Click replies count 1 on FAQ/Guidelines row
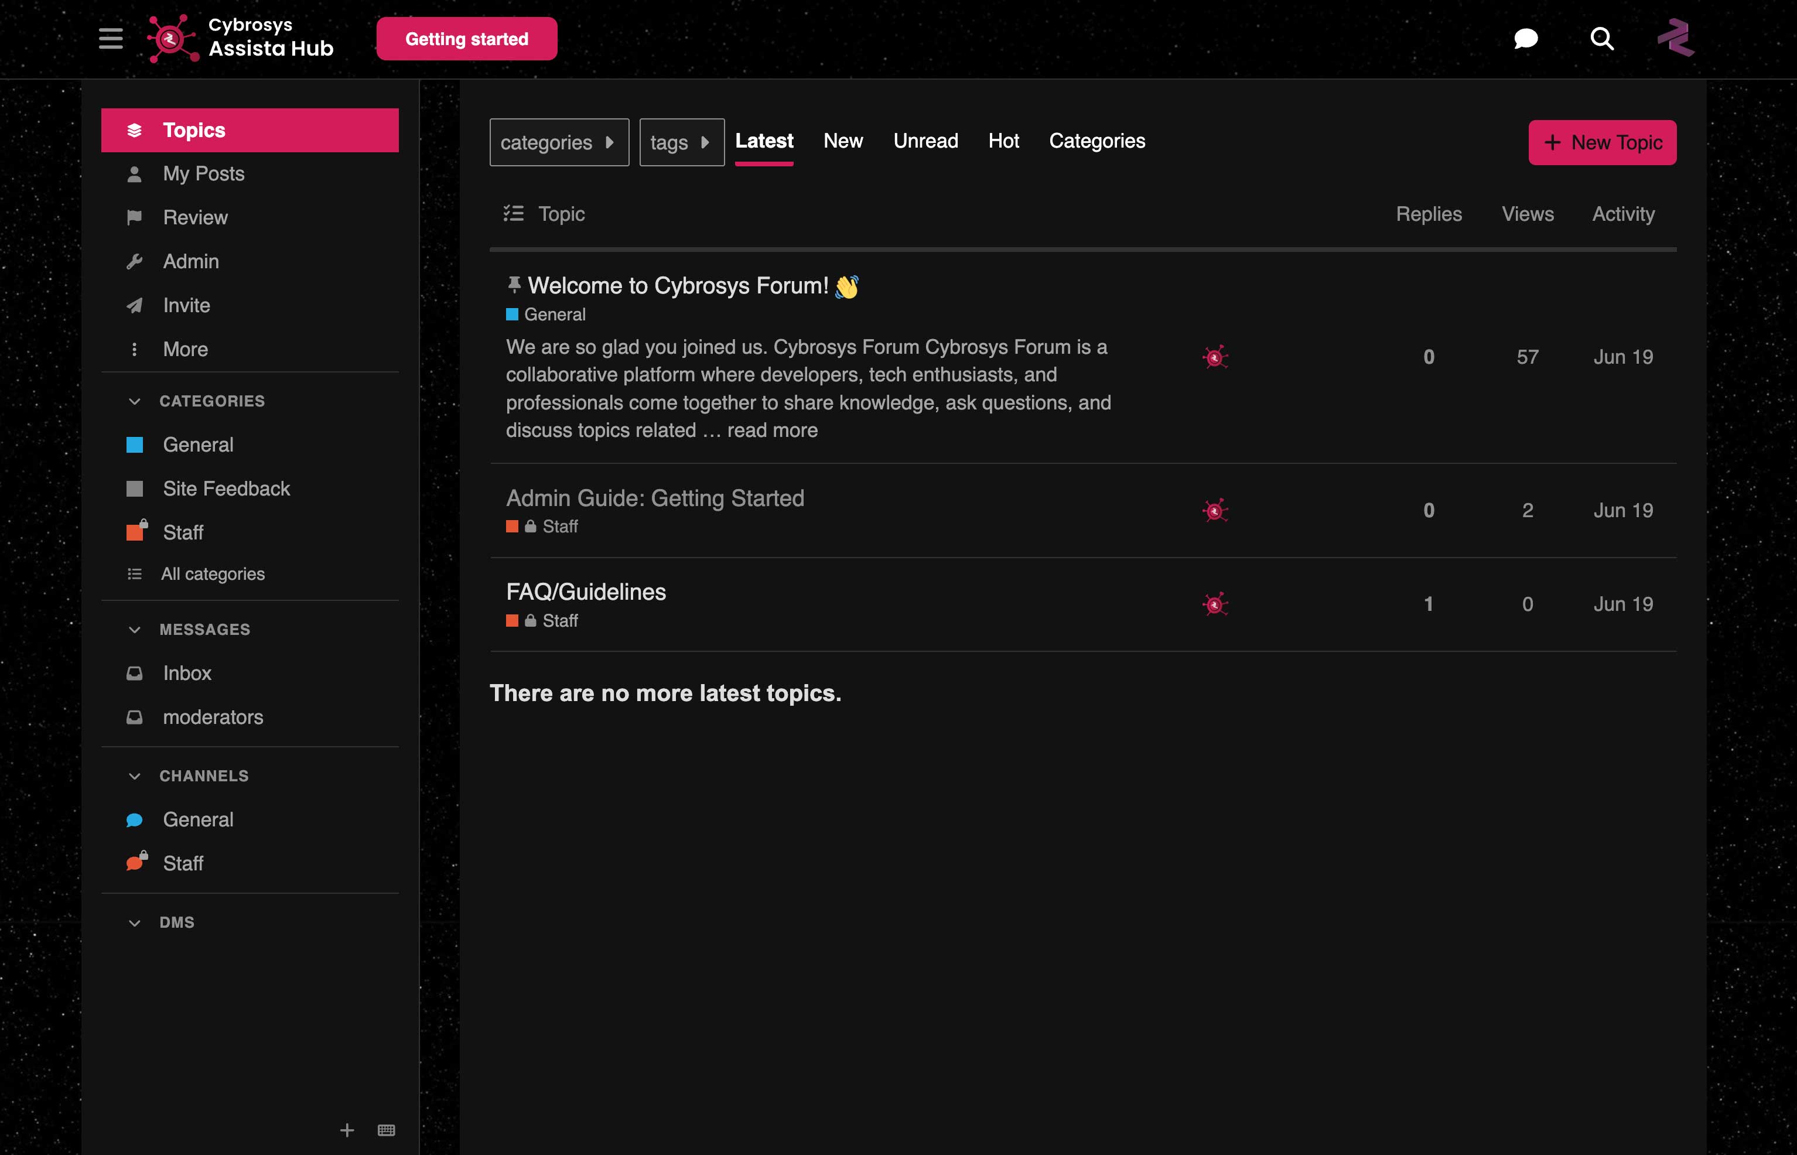Image resolution: width=1797 pixels, height=1155 pixels. [x=1429, y=604]
